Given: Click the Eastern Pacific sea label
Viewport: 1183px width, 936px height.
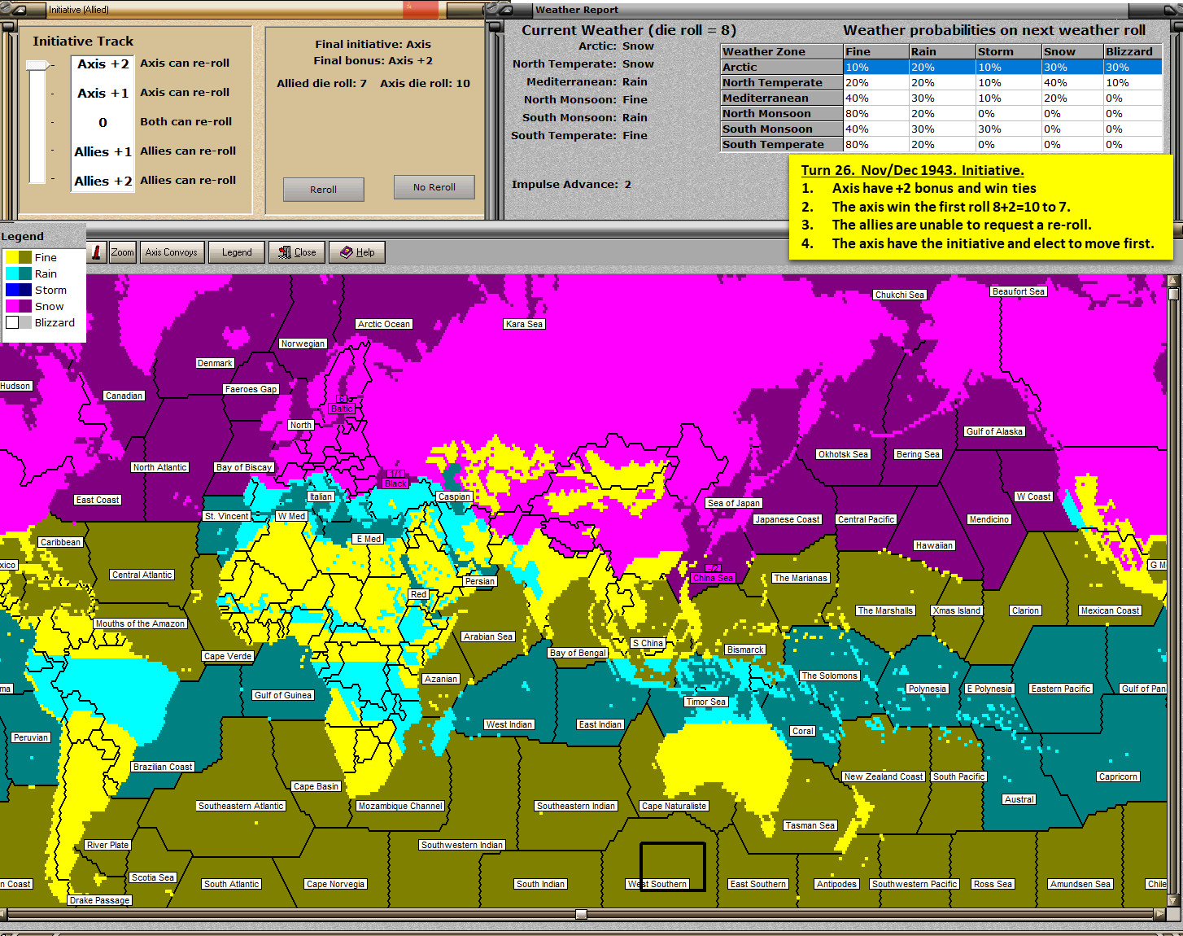Looking at the screenshot, I should point(1061,689).
